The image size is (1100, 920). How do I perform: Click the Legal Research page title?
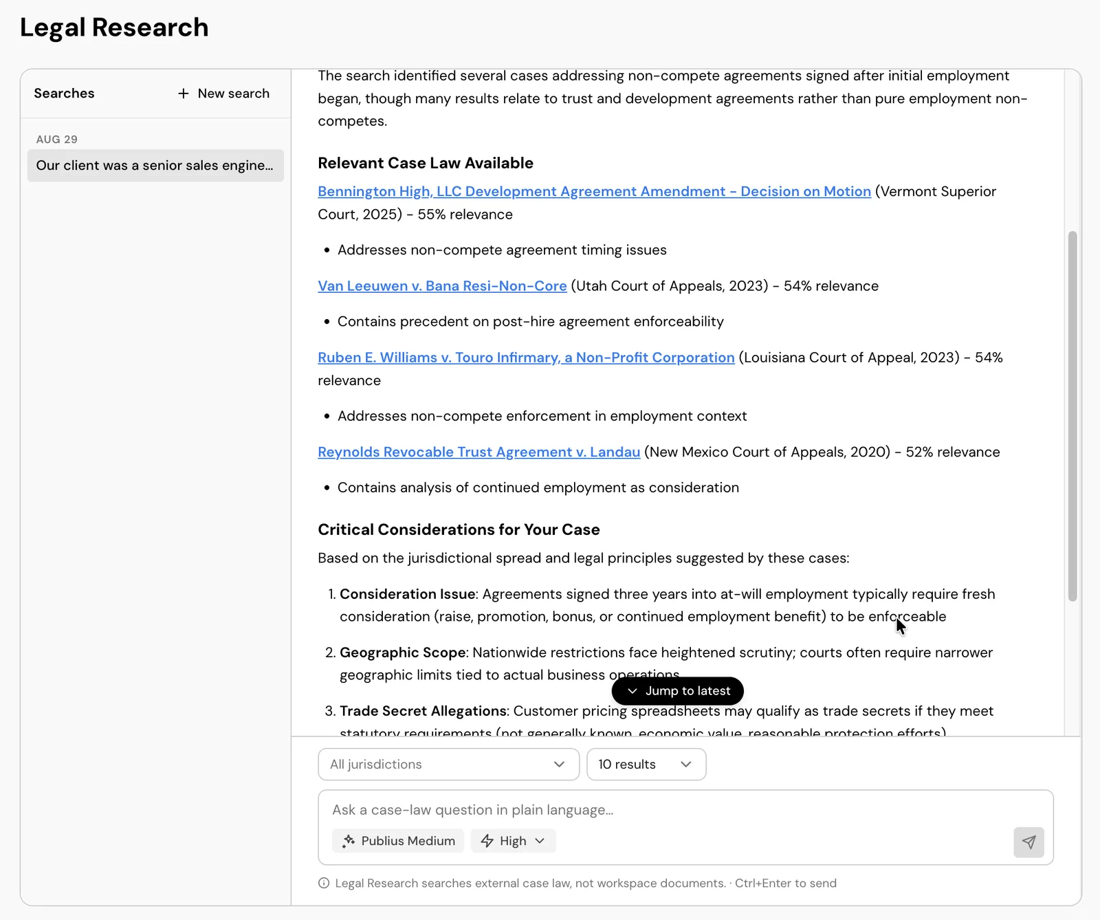(114, 28)
